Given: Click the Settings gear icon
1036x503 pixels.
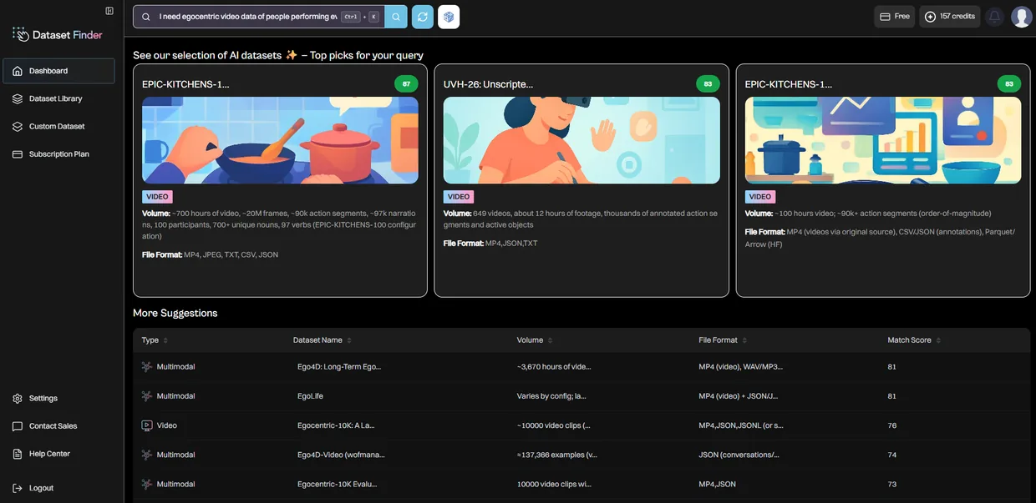Looking at the screenshot, I should (x=18, y=399).
